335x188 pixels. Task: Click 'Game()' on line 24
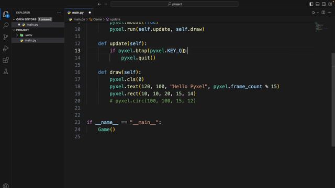click(107, 130)
